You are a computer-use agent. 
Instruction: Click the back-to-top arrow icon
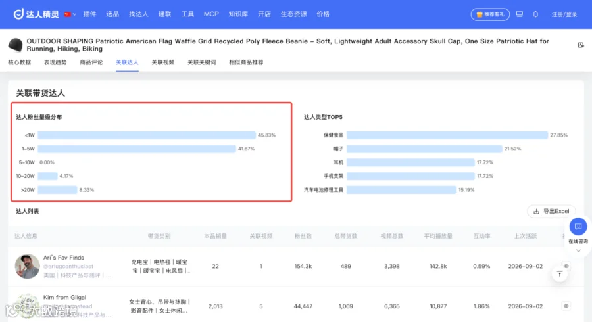(560, 274)
